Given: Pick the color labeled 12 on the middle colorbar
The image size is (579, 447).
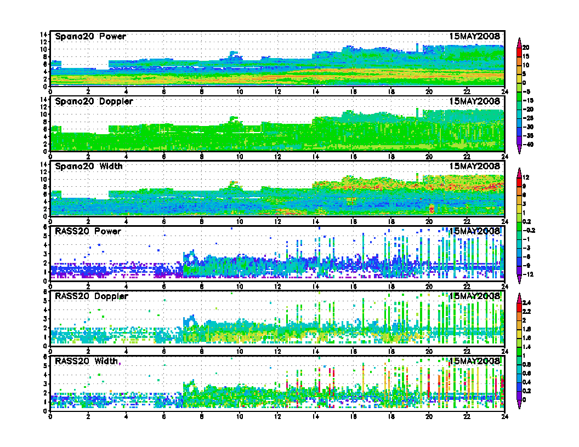Looking at the screenshot, I should [x=519, y=177].
